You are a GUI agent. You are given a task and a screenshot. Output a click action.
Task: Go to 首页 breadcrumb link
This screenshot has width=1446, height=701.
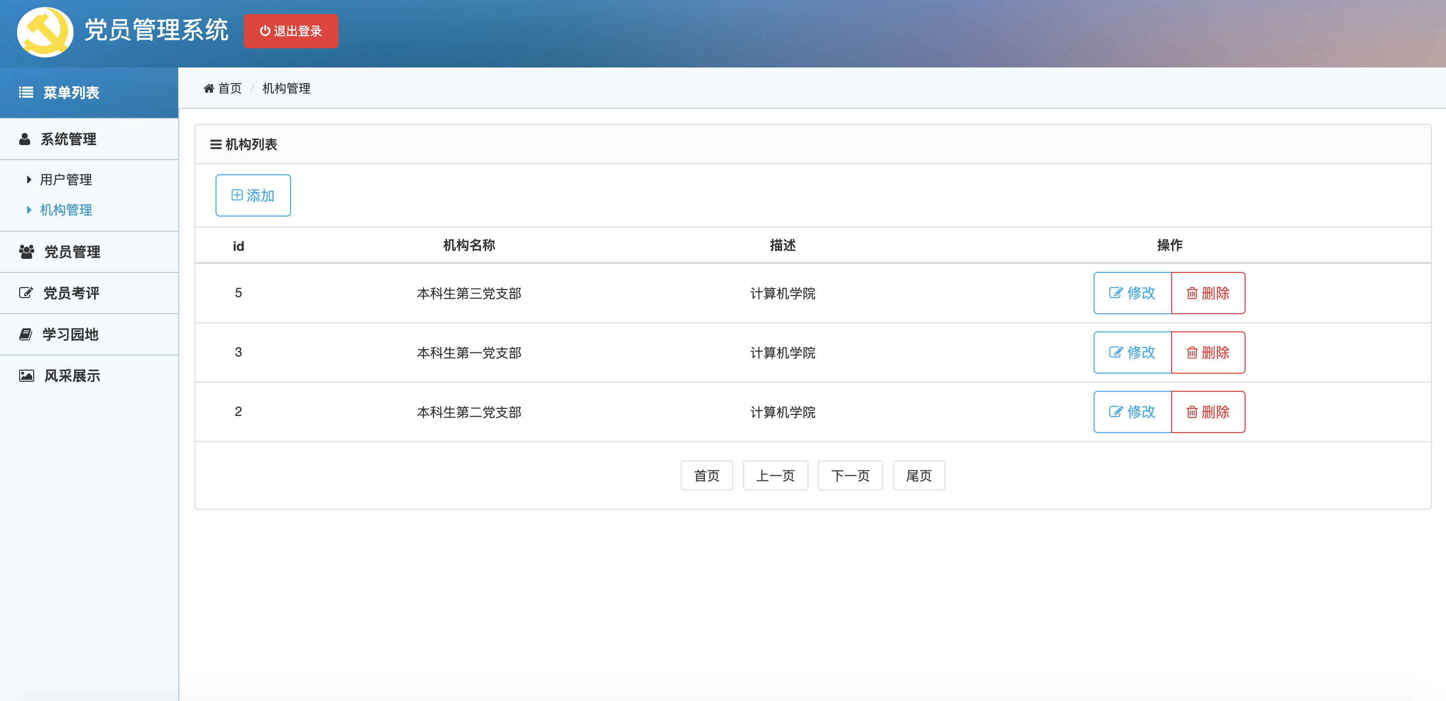[x=230, y=88]
